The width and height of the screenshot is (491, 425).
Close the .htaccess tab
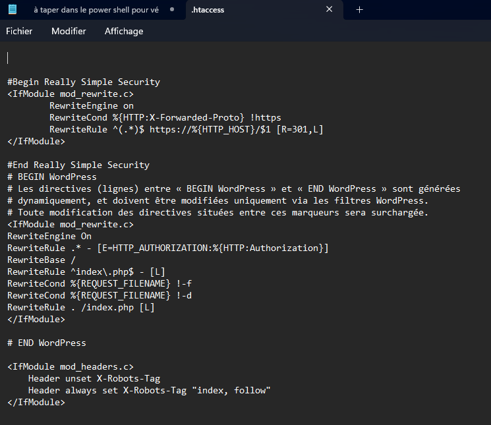click(x=330, y=10)
